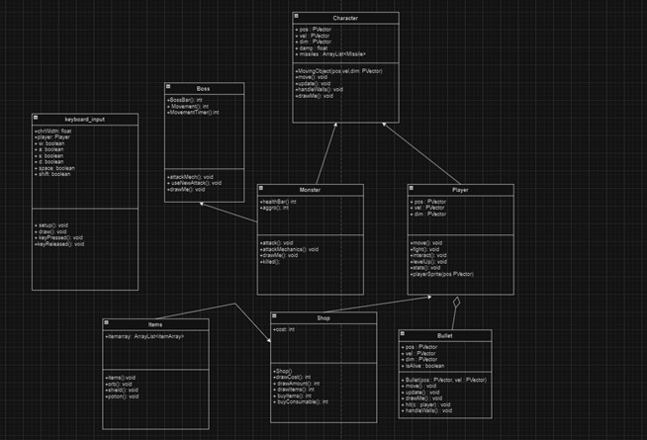Image resolution: width=647 pixels, height=440 pixels.
Task: Select the keyboard_input class title
Action: point(85,119)
